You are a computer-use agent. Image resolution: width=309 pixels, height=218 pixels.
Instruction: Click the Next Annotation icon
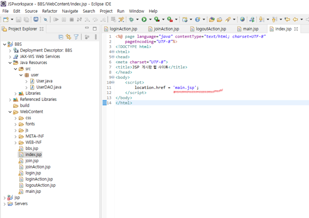261,19
